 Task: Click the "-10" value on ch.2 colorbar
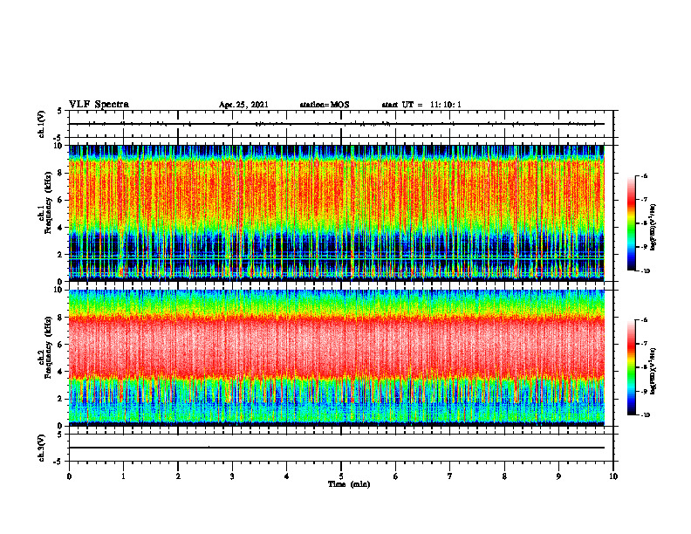645,415
